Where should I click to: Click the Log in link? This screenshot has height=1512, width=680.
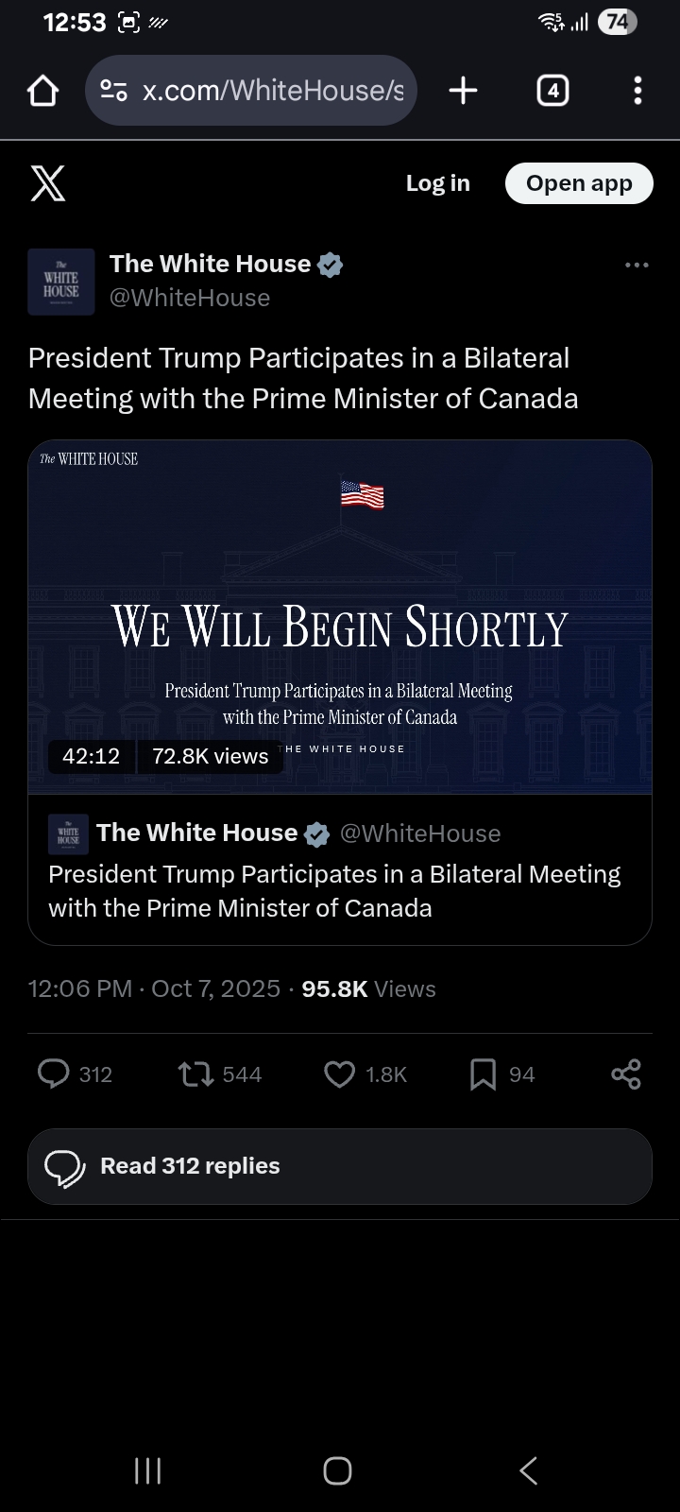click(x=437, y=183)
